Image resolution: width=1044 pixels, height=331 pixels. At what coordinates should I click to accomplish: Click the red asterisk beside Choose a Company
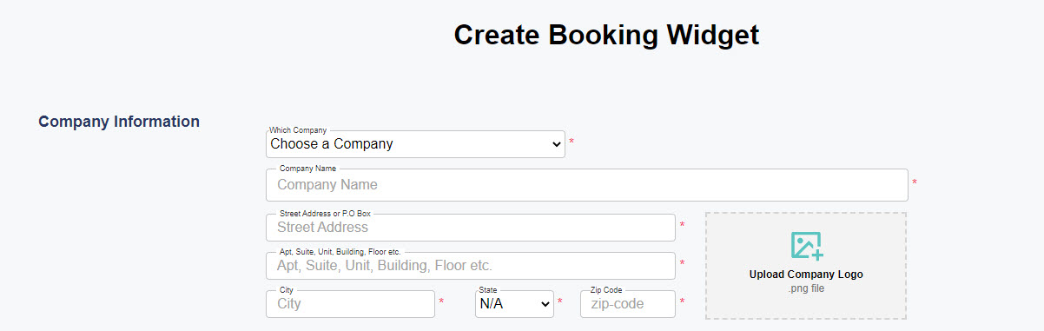[572, 142]
